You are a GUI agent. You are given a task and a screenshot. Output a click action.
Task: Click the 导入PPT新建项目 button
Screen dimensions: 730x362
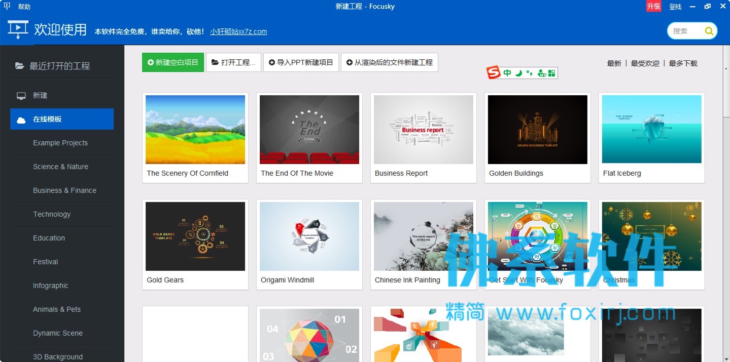(301, 62)
